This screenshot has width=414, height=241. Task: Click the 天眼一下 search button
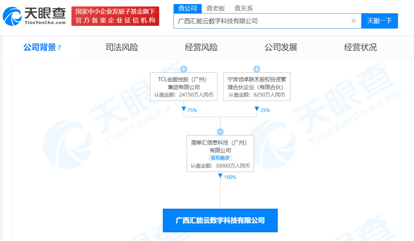tap(379, 21)
